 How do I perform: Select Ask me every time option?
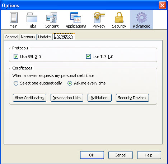click(70, 83)
